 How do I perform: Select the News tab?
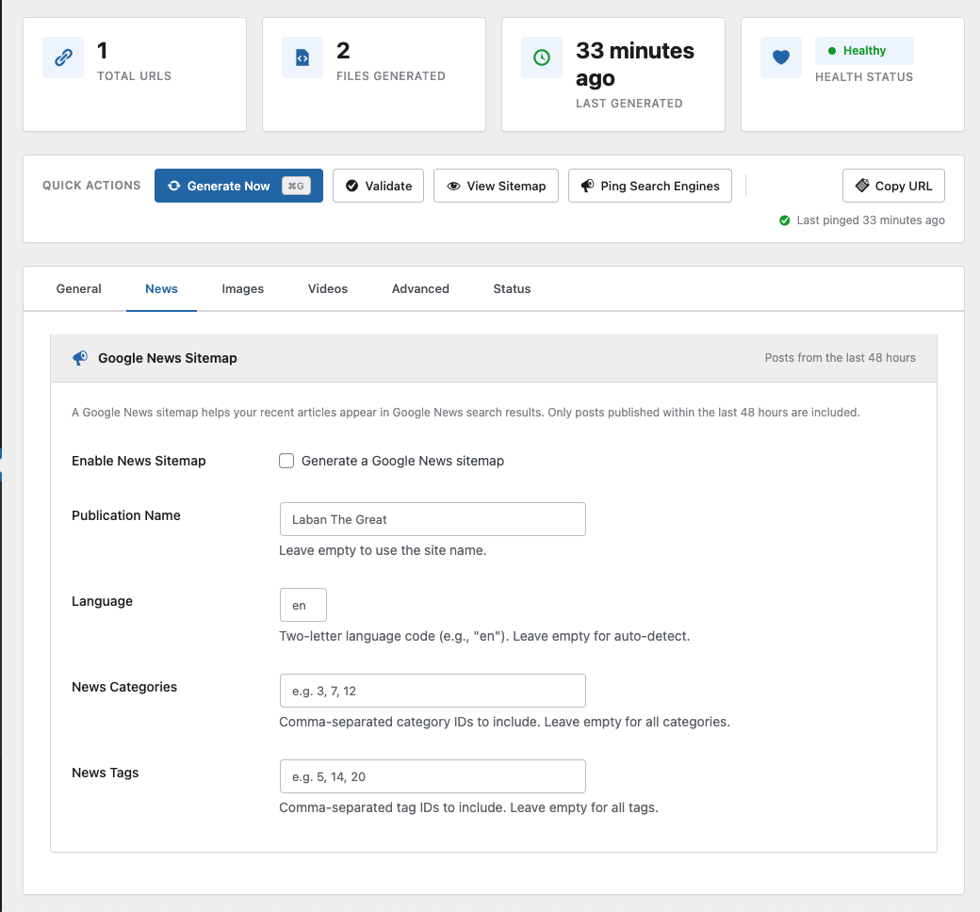coord(161,289)
